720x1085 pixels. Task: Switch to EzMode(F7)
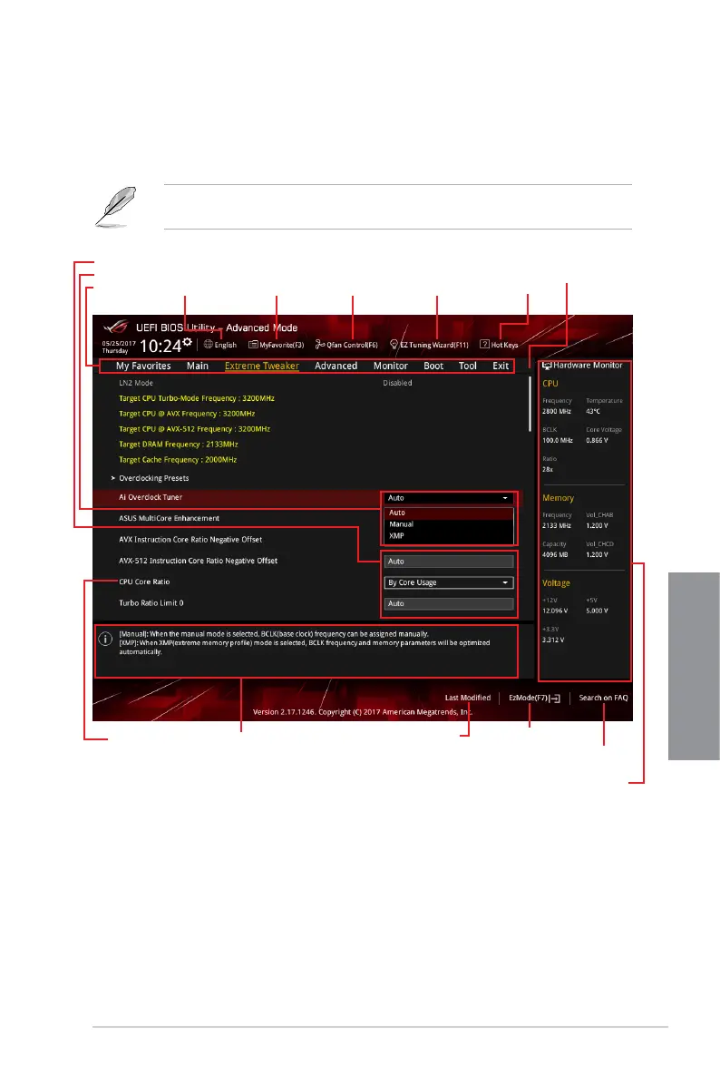click(x=535, y=699)
